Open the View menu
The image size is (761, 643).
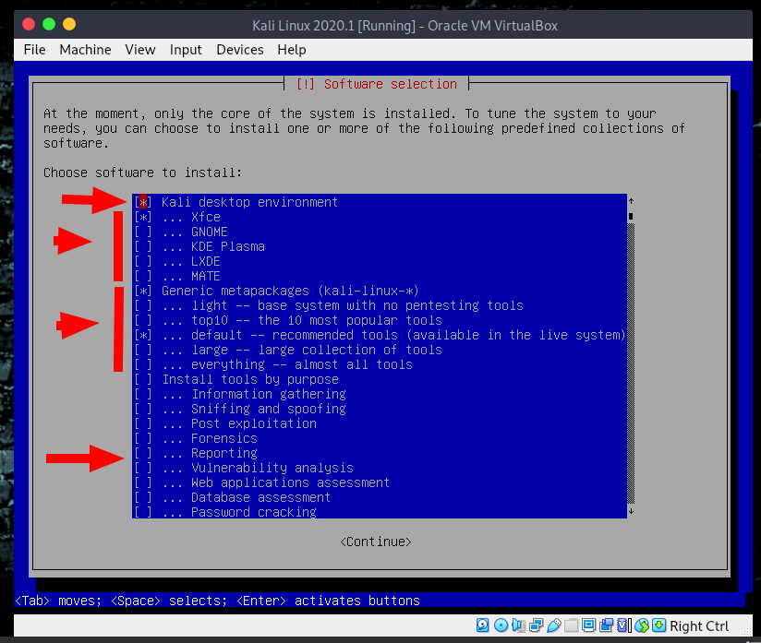[140, 50]
